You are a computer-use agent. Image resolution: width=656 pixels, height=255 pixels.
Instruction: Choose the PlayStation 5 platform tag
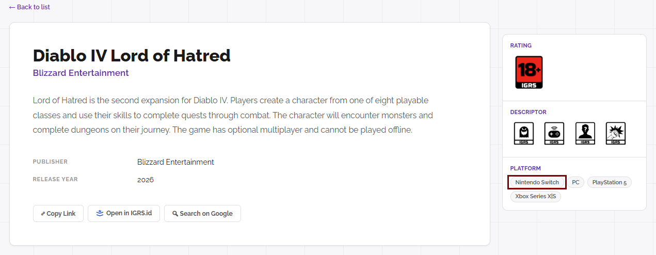coord(609,182)
